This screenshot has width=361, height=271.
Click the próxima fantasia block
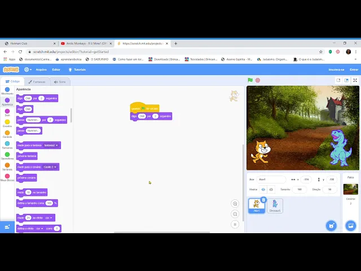(x=27, y=156)
